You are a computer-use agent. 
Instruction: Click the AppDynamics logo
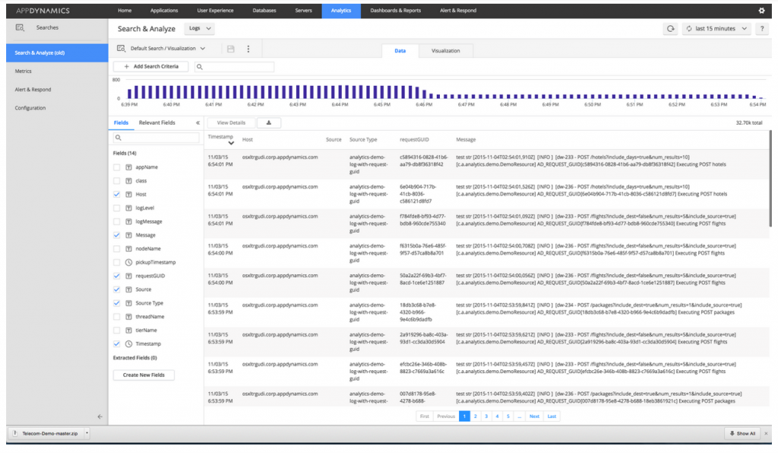(43, 11)
